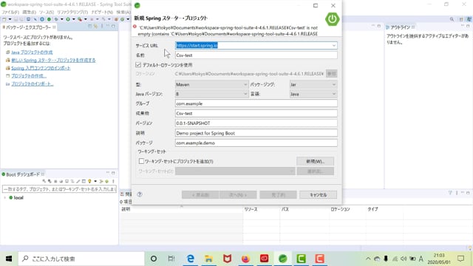The width and height of the screenshot is (473, 266).
Task: Select the Boot Dashboard tab
Action: tap(23, 174)
